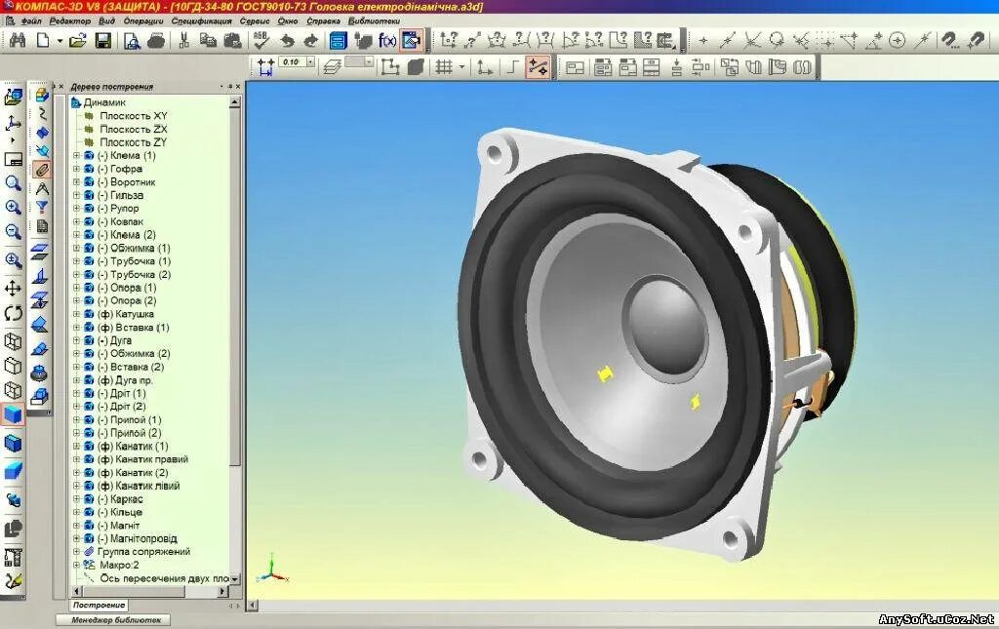Open the new document dropdown arrow

[x=60, y=41]
